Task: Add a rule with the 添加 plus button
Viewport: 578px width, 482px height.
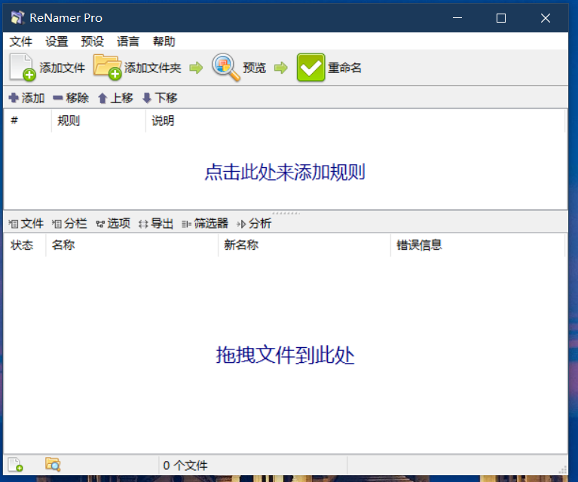Action: [26, 98]
